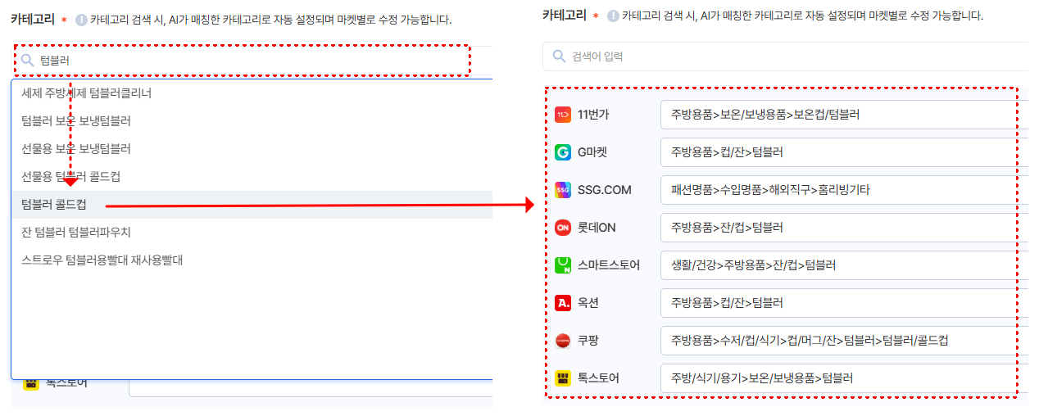
Task: Click the G마켓 green logo icon
Action: click(563, 152)
